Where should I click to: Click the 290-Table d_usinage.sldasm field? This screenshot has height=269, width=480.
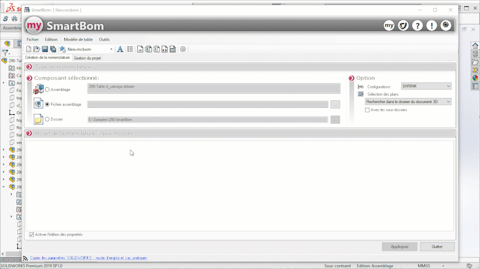214,89
